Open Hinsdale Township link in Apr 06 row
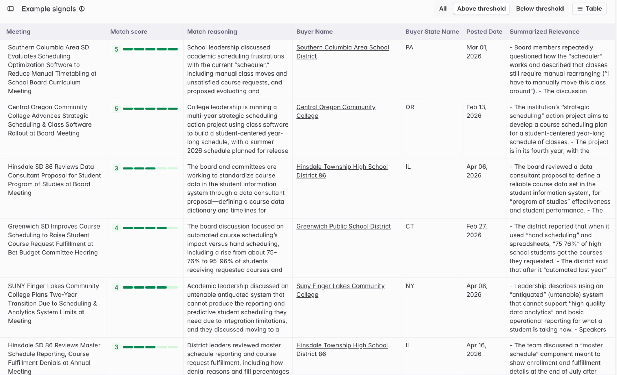This screenshot has width=617, height=375. [342, 171]
